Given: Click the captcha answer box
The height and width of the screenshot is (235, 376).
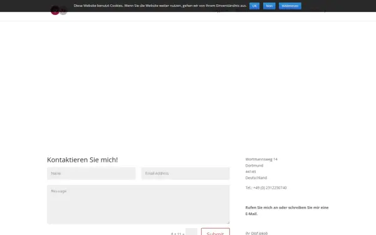Looking at the screenshot, I should [191, 232].
